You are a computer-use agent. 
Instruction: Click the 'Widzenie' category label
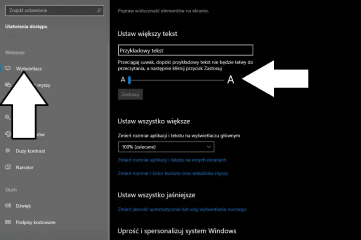pos(15,52)
